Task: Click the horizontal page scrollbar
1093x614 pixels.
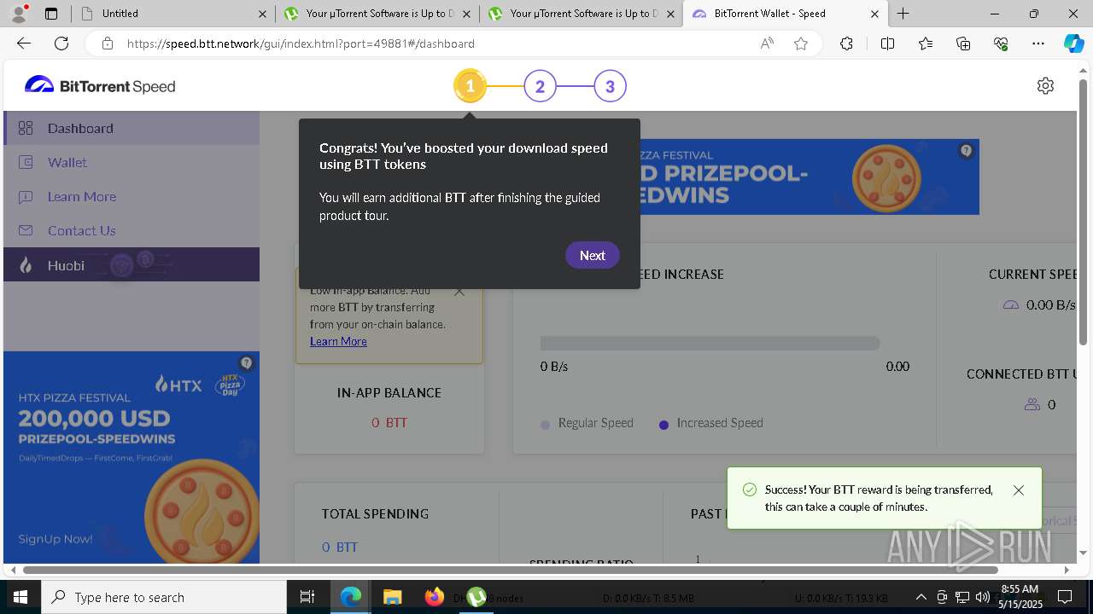Action: pyautogui.click(x=511, y=570)
